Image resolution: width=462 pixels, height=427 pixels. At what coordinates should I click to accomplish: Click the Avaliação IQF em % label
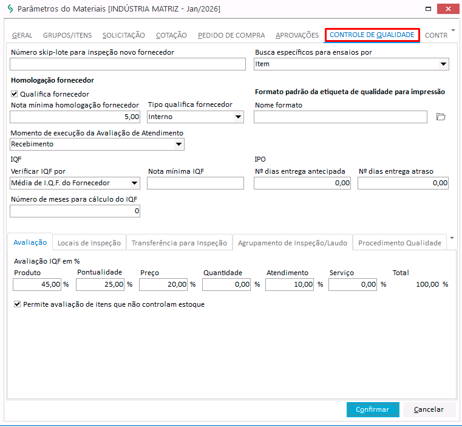[47, 261]
